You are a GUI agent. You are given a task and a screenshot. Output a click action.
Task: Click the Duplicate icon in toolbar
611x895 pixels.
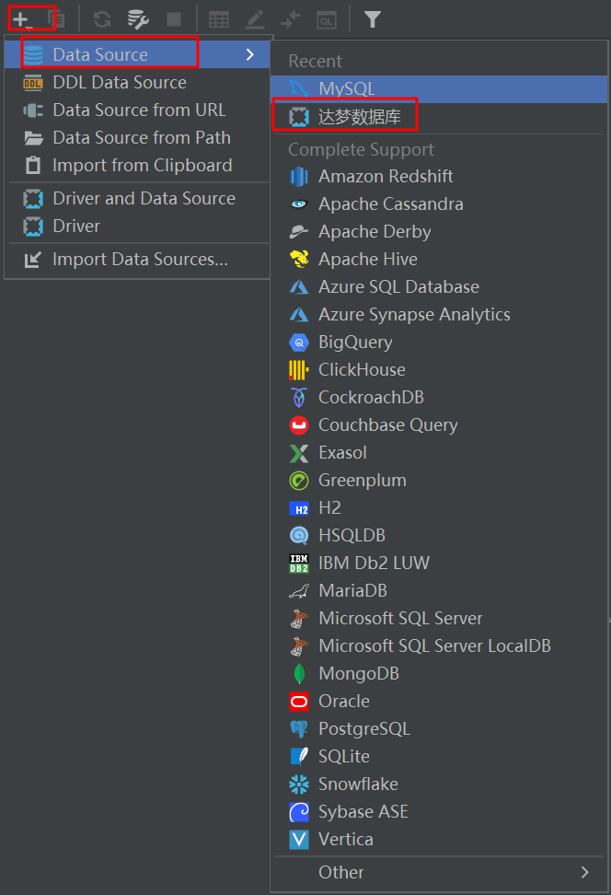click(56, 20)
